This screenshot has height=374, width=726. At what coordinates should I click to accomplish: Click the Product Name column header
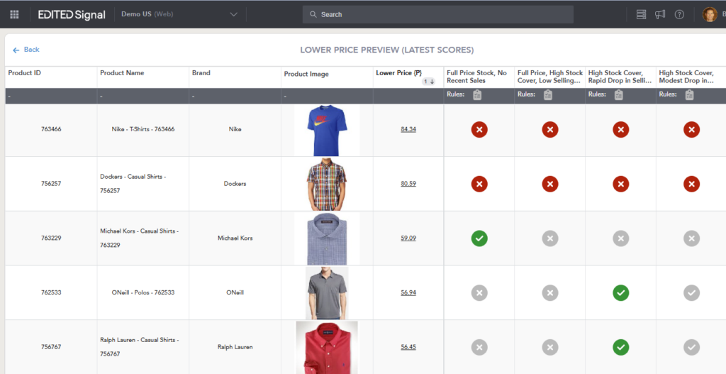point(122,73)
